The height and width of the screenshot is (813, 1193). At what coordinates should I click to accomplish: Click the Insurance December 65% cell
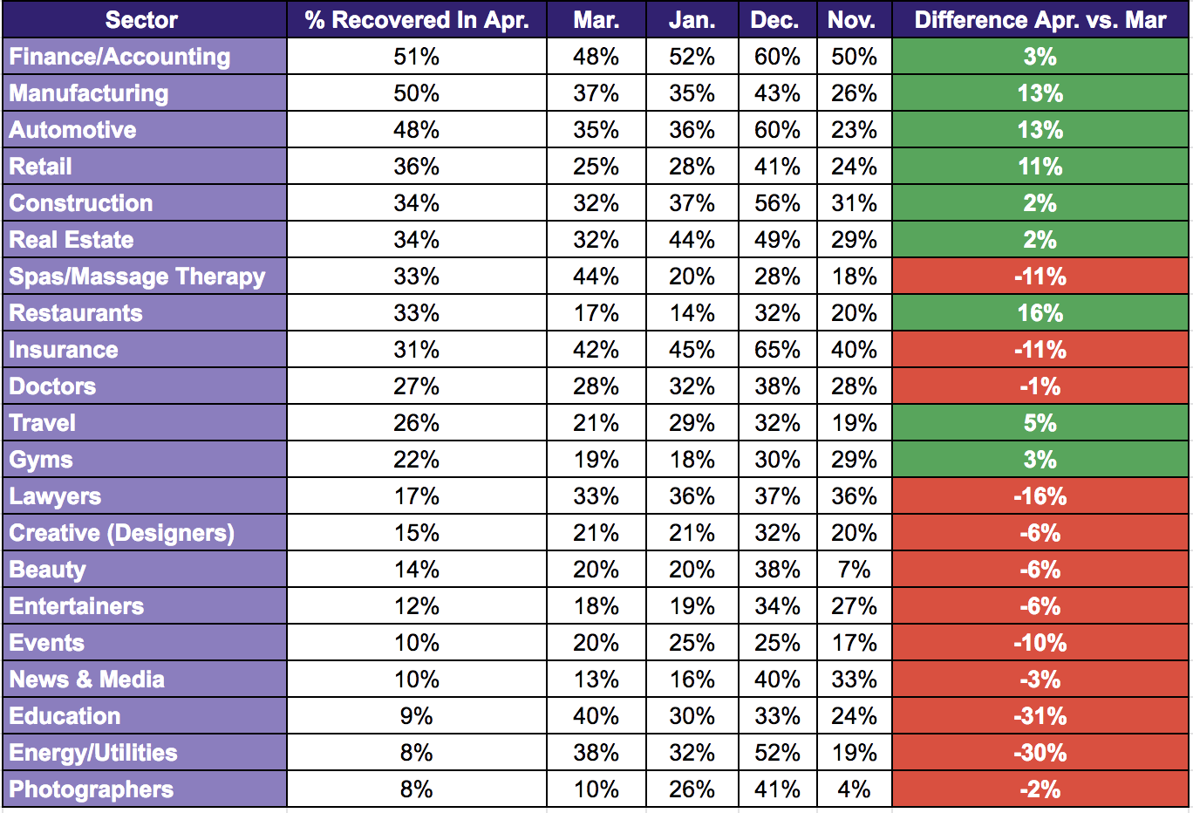(776, 350)
